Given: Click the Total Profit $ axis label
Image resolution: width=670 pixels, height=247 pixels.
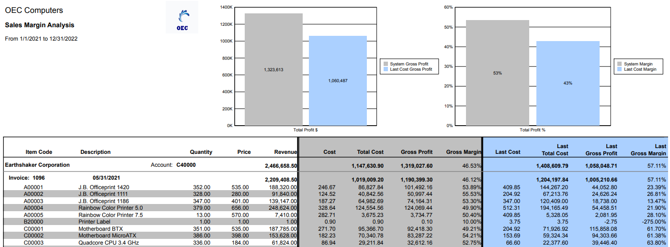Looking at the screenshot, I should [306, 130].
